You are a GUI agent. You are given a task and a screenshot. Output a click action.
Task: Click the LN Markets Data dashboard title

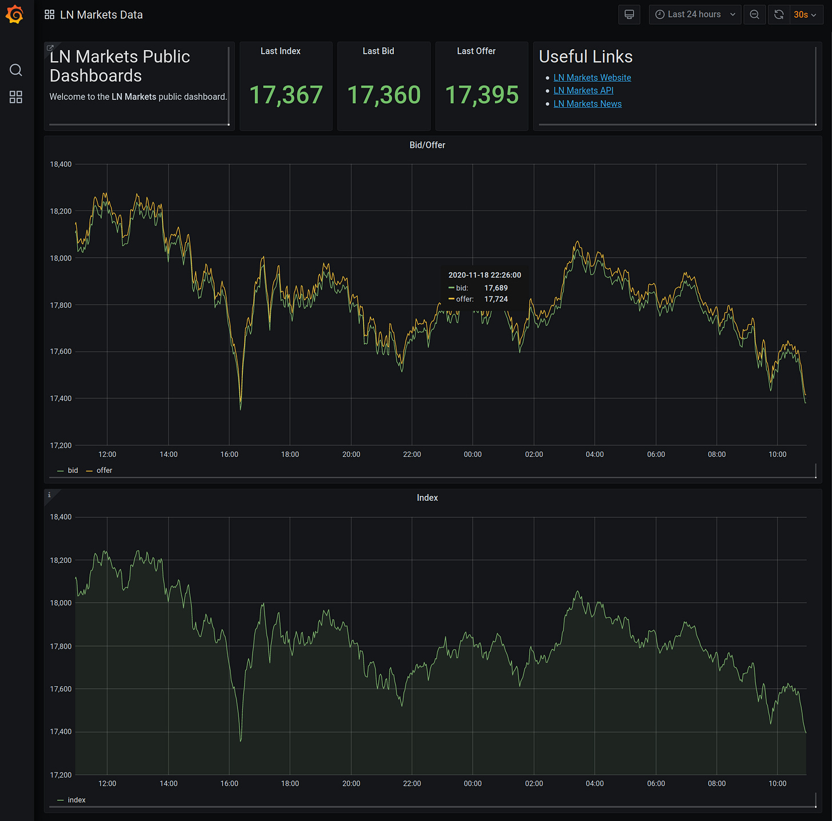[x=101, y=15]
